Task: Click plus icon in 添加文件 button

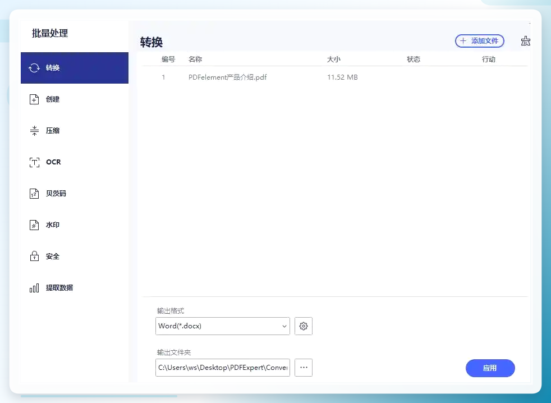Action: click(463, 41)
